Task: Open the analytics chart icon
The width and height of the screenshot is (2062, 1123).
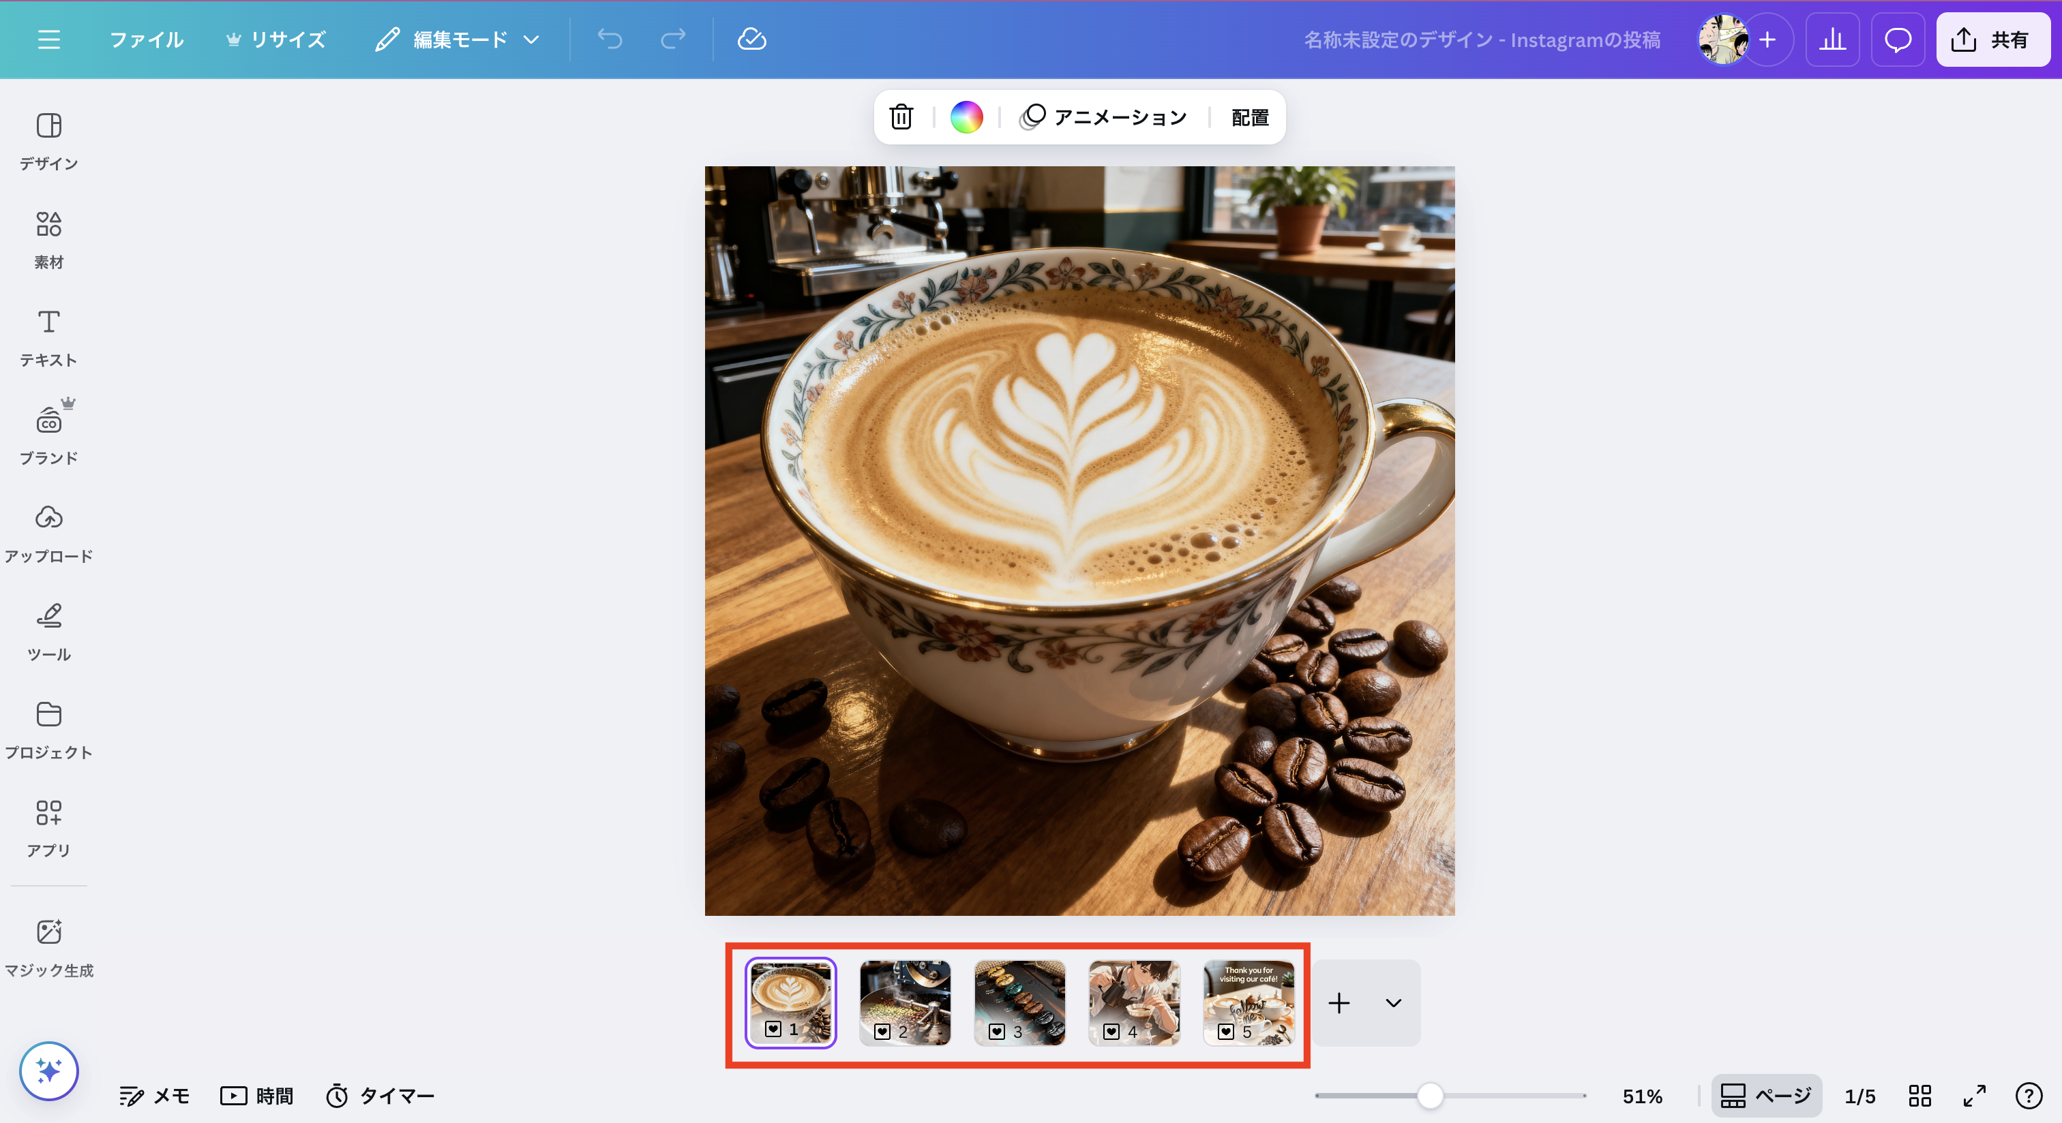Action: click(x=1832, y=40)
